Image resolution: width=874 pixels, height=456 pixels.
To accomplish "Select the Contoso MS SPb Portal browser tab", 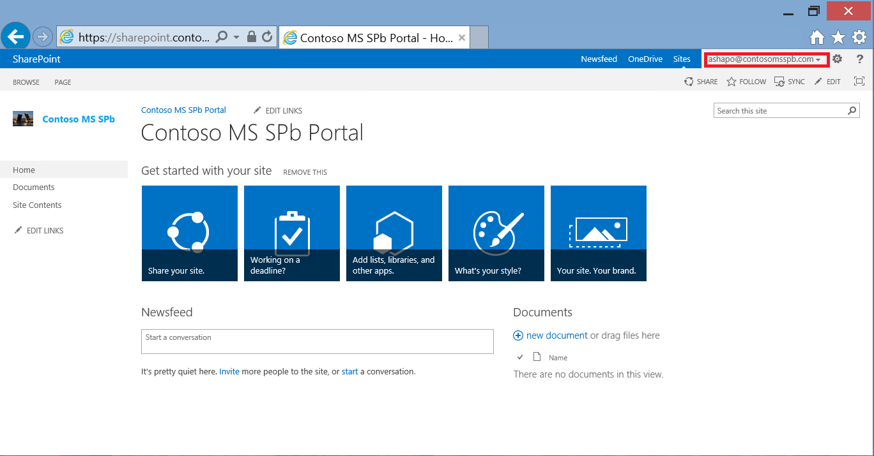I will (374, 38).
